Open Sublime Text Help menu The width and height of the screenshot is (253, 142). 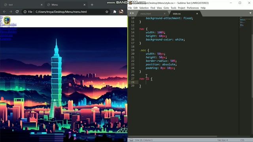203,8
